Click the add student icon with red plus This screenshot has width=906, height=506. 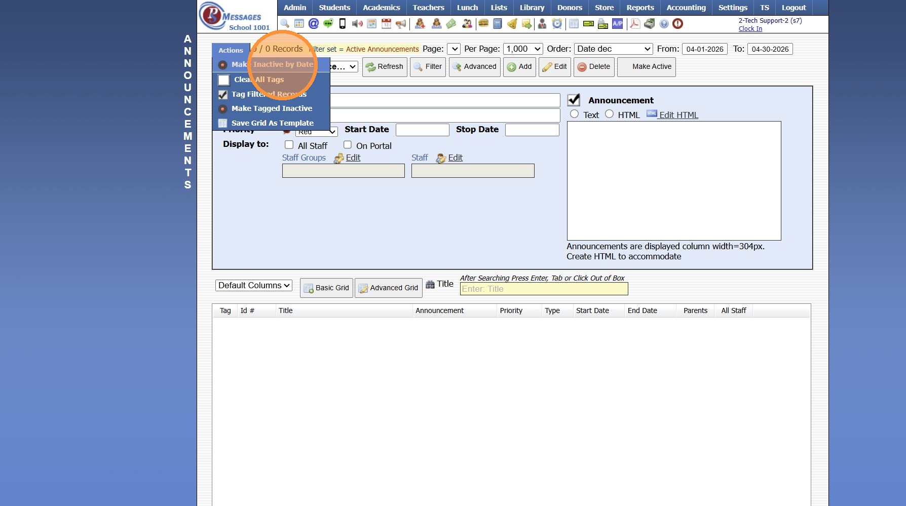coord(420,24)
